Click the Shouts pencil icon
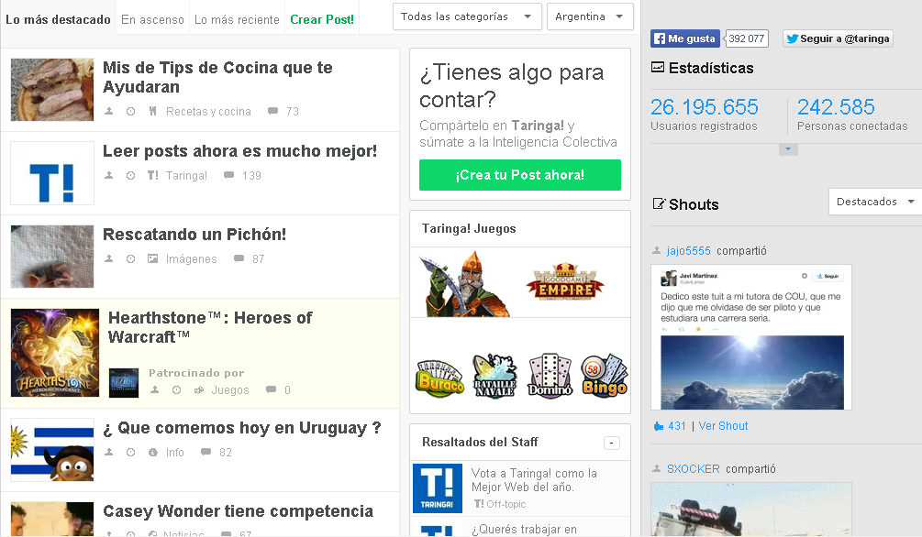The width and height of the screenshot is (922, 537). click(659, 203)
